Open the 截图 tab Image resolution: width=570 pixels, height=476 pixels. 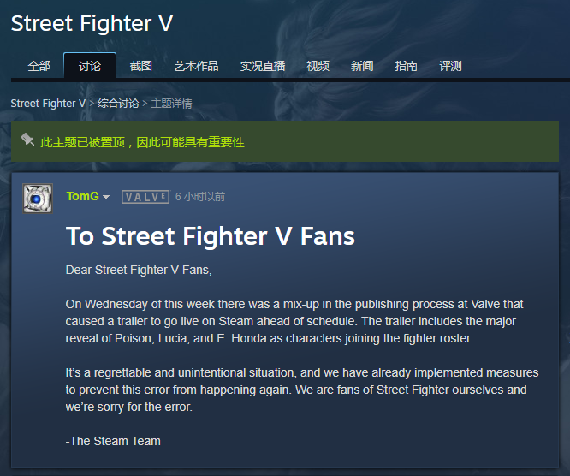[x=141, y=66]
